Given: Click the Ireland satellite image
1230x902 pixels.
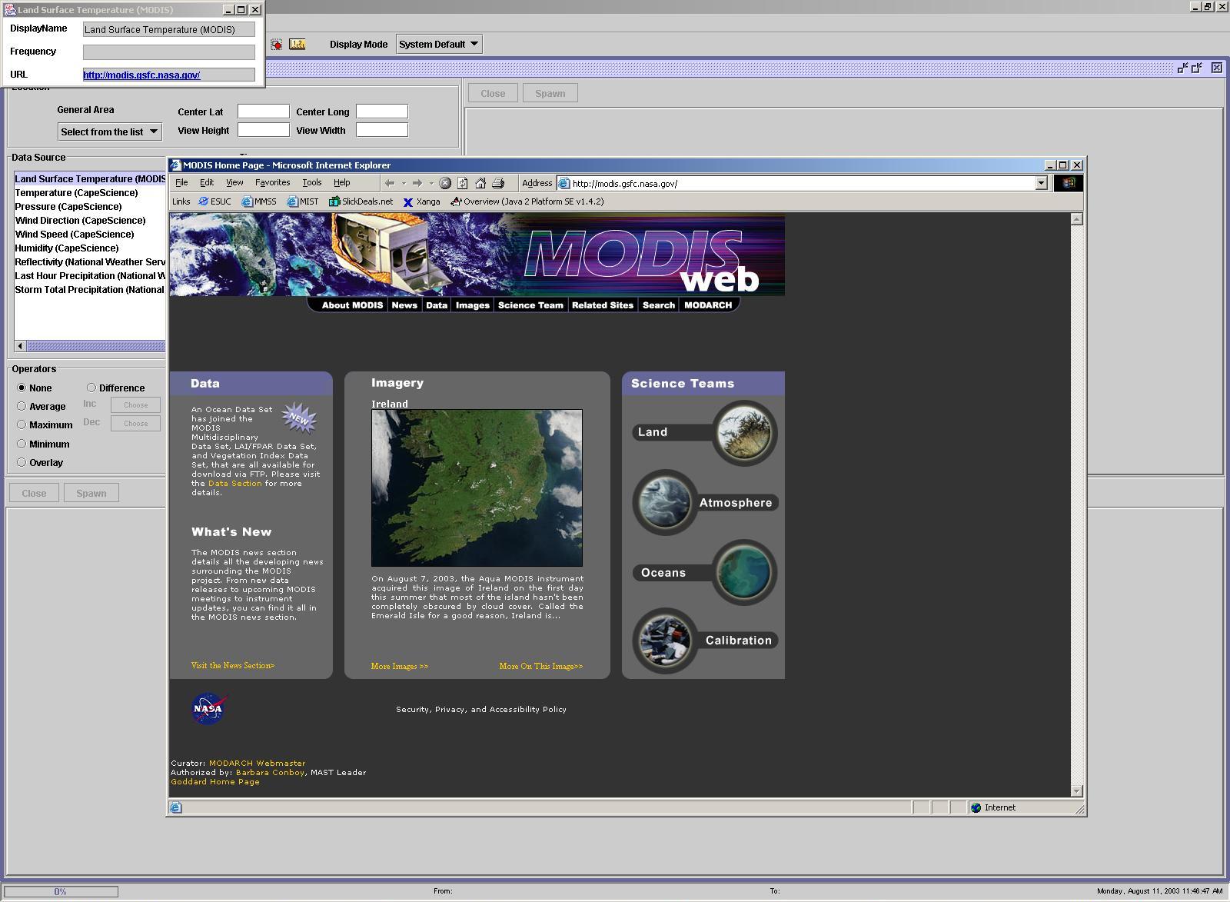Looking at the screenshot, I should click(x=477, y=488).
